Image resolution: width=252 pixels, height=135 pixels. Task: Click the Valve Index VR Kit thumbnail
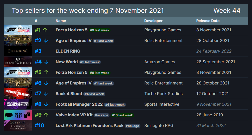18,115
